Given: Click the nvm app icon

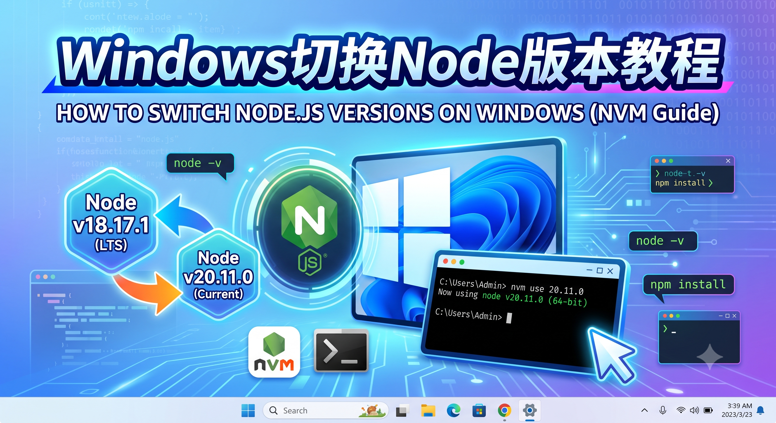Looking at the screenshot, I should tap(274, 352).
